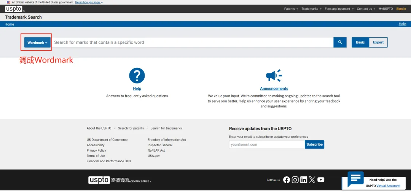411x195 pixels.
Task: Click the Trademark Search page title
Action: coord(23,17)
